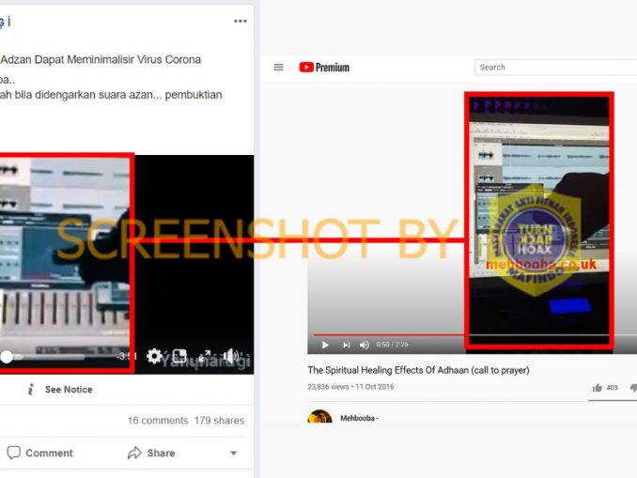This screenshot has width=637, height=478.
Task: Click the YouTube time display 0:50 / 2:26
Action: (392, 345)
